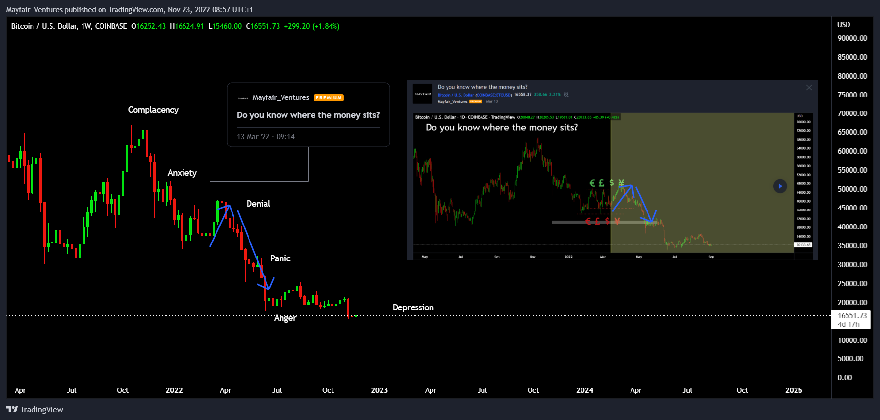Viewport: 880px width, 420px height.
Task: Select the 'Panic' chart label
Action: (281, 258)
